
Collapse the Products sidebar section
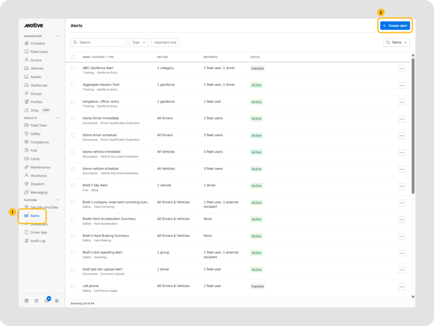59,118
